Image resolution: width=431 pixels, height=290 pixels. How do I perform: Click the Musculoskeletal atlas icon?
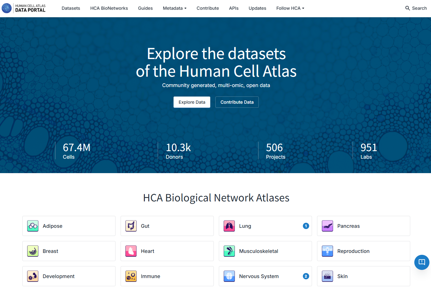pyautogui.click(x=229, y=251)
